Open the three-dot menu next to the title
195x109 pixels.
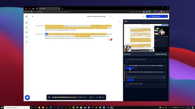[x=111, y=16]
